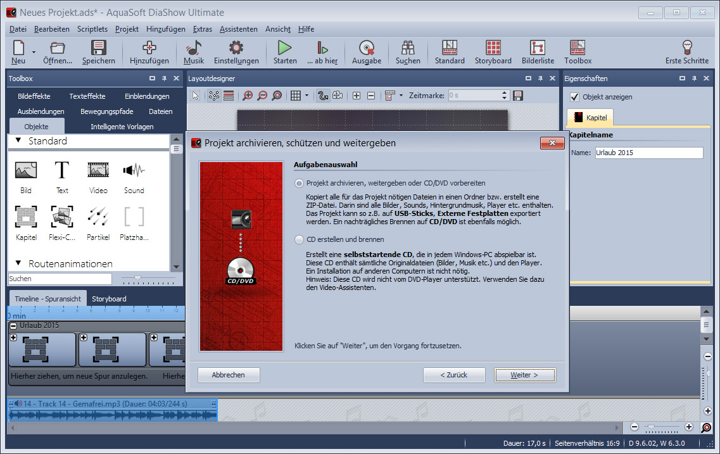720x454 pixels.
Task: Click Hinzufügen plus icon in toolbar
Action: click(x=149, y=52)
